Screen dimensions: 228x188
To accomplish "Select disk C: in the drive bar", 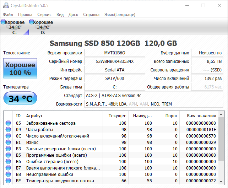I will (x=15, y=27).
